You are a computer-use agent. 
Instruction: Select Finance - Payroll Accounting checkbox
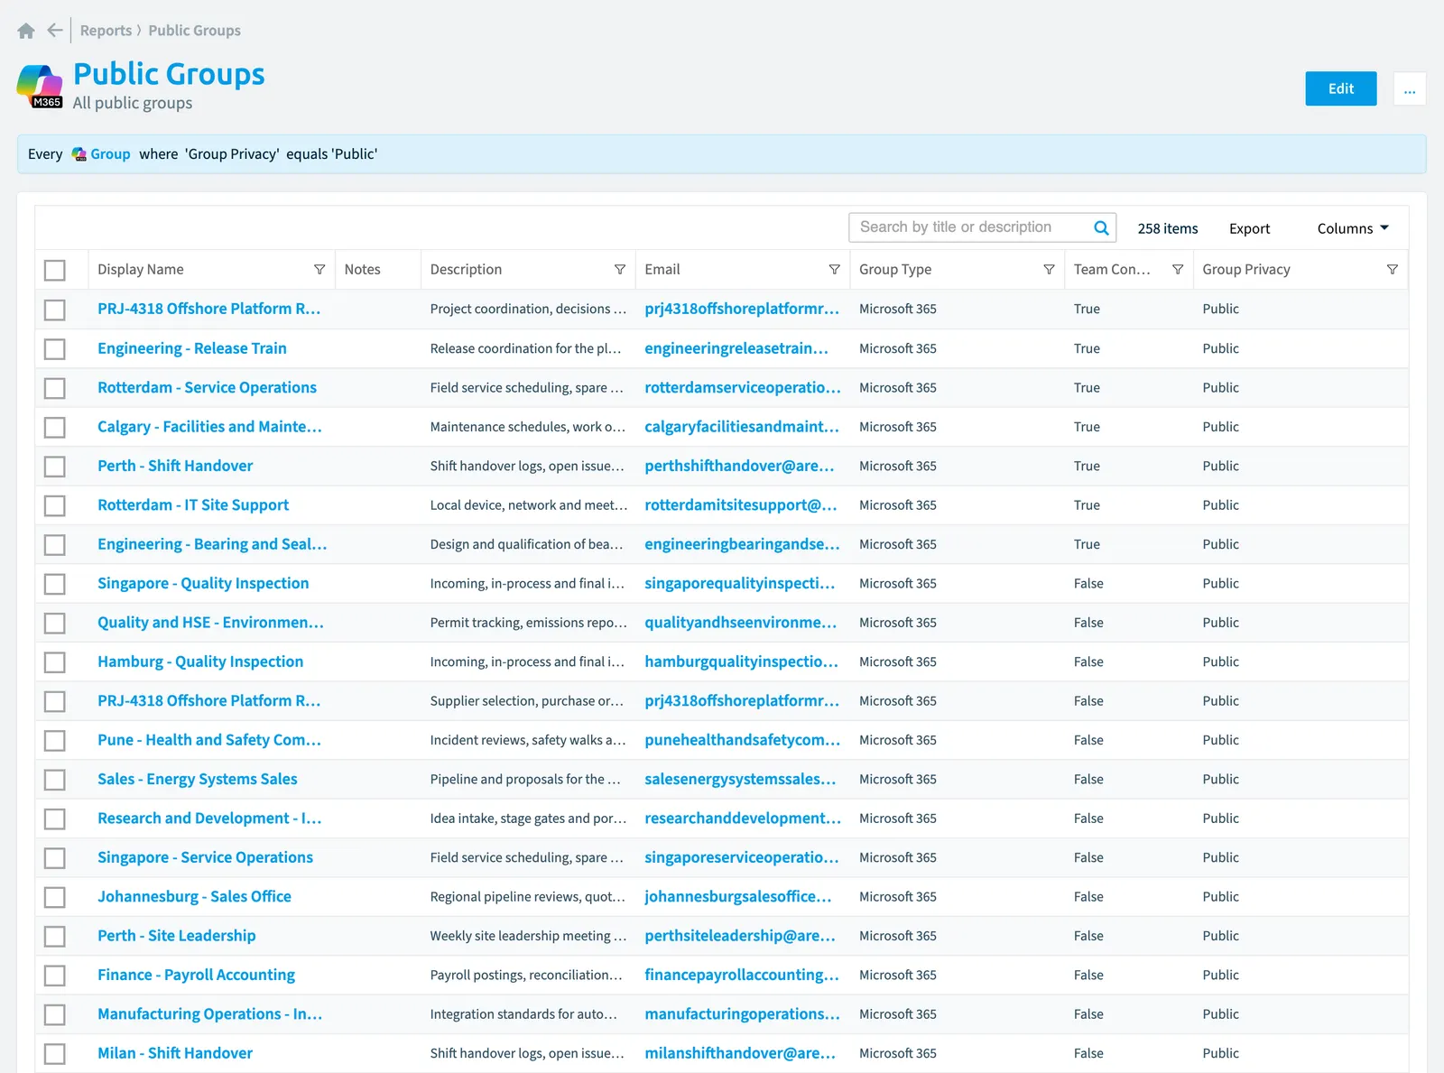click(55, 976)
